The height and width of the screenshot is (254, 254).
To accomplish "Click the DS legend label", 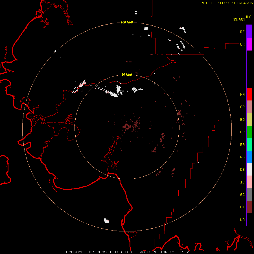I will pos(242,170).
